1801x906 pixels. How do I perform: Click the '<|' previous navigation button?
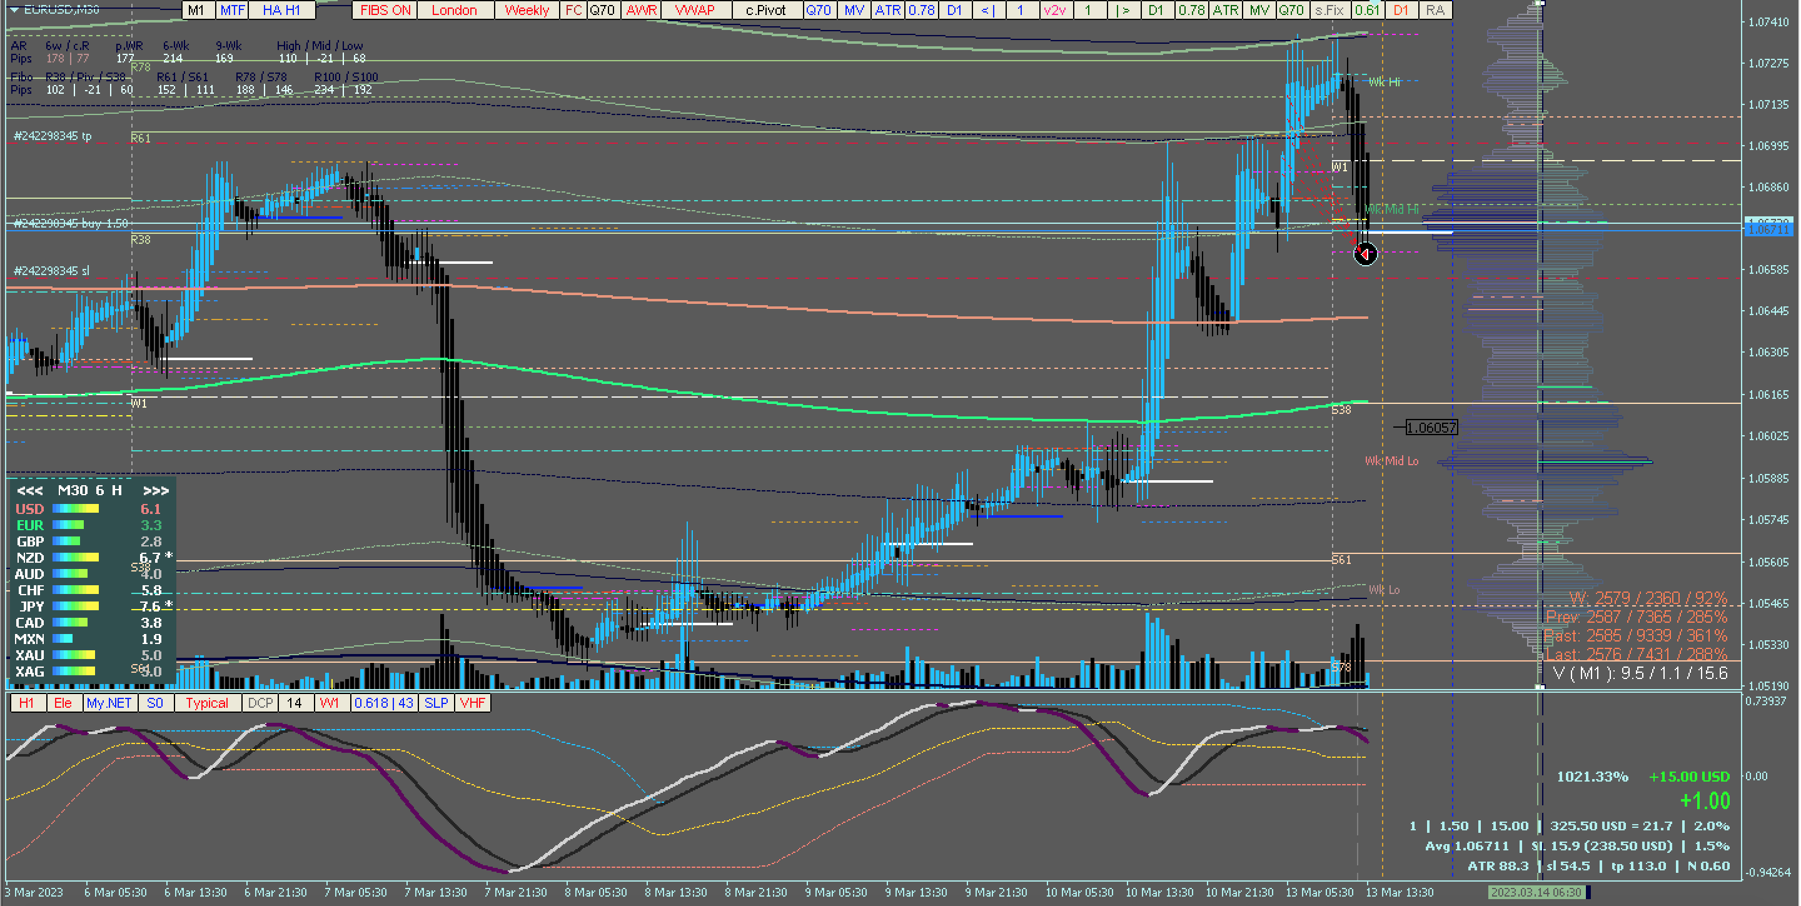pyautogui.click(x=988, y=10)
